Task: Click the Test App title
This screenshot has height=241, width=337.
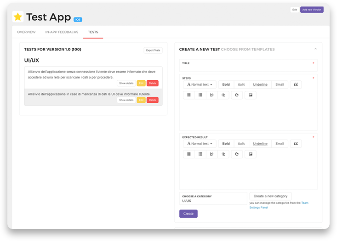Action: [x=49, y=17]
